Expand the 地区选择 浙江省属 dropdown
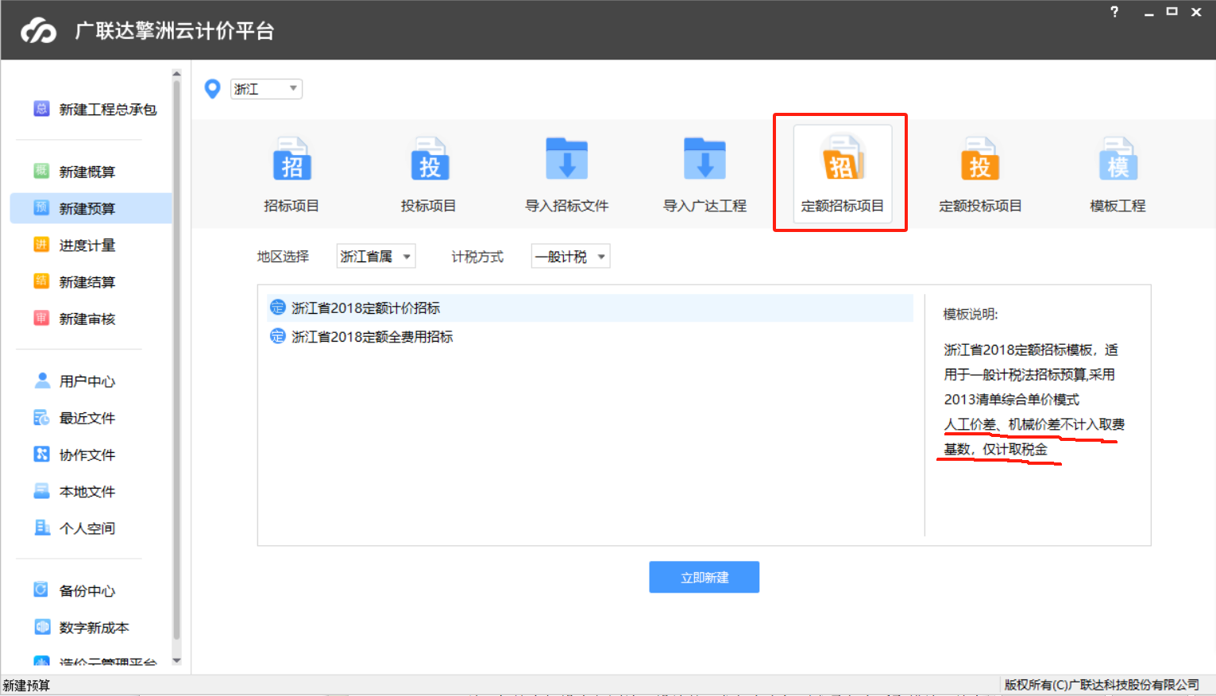This screenshot has height=696, width=1216. (376, 256)
